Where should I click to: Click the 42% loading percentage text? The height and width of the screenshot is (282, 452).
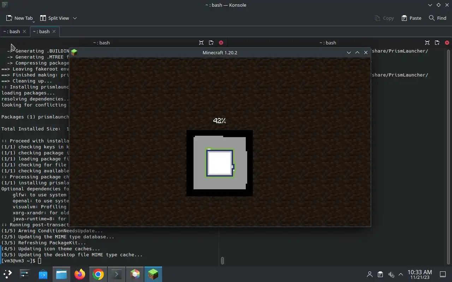pyautogui.click(x=219, y=121)
